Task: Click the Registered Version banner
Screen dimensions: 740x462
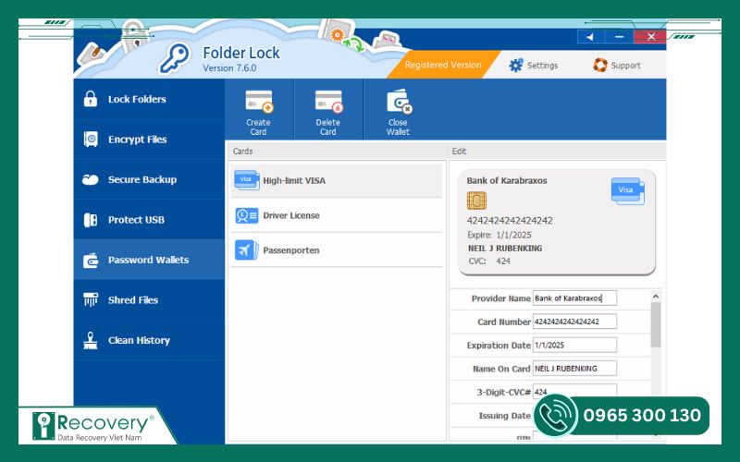Action: 443,65
